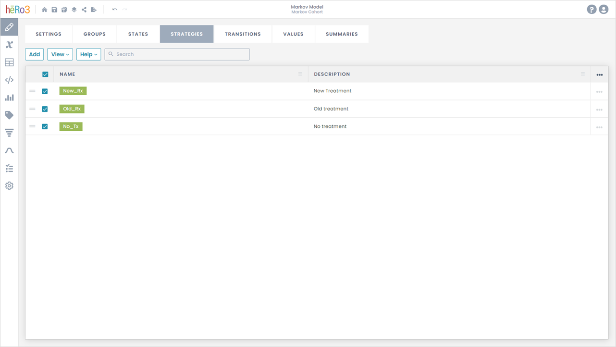Open the Name column menu

coord(300,74)
